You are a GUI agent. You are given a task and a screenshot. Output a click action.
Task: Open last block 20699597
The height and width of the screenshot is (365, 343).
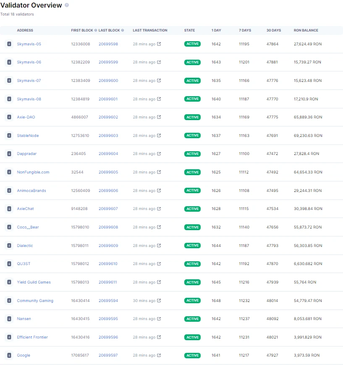click(x=108, y=355)
